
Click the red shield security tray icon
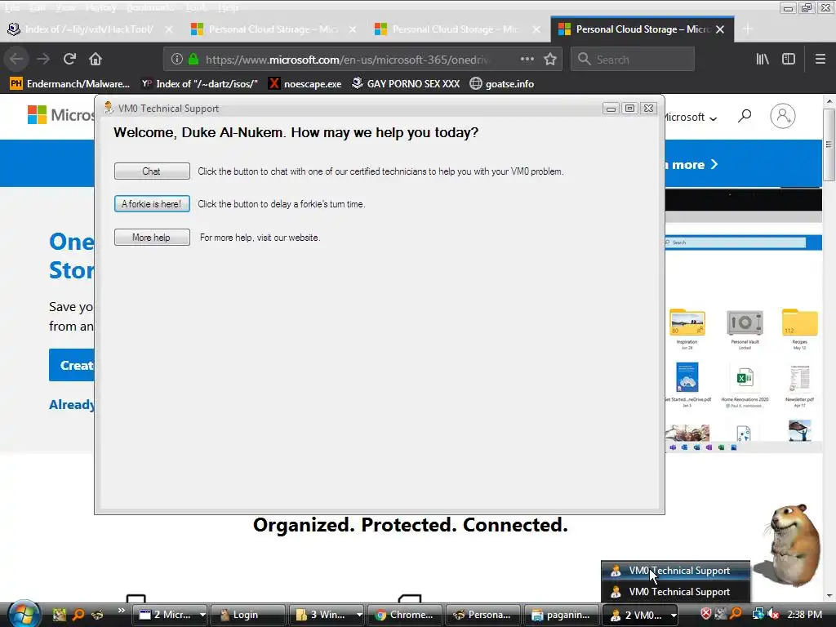click(x=706, y=614)
